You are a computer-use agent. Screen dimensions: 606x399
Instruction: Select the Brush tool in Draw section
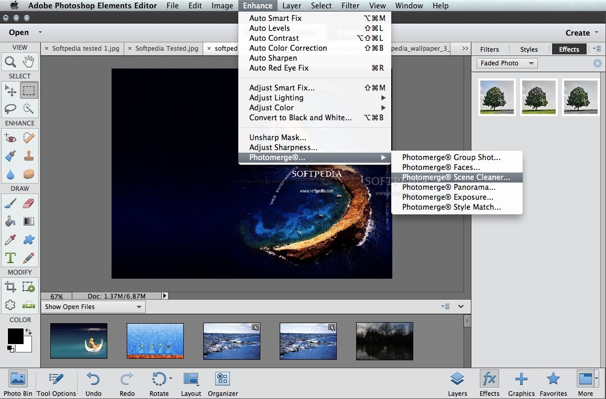pos(10,203)
